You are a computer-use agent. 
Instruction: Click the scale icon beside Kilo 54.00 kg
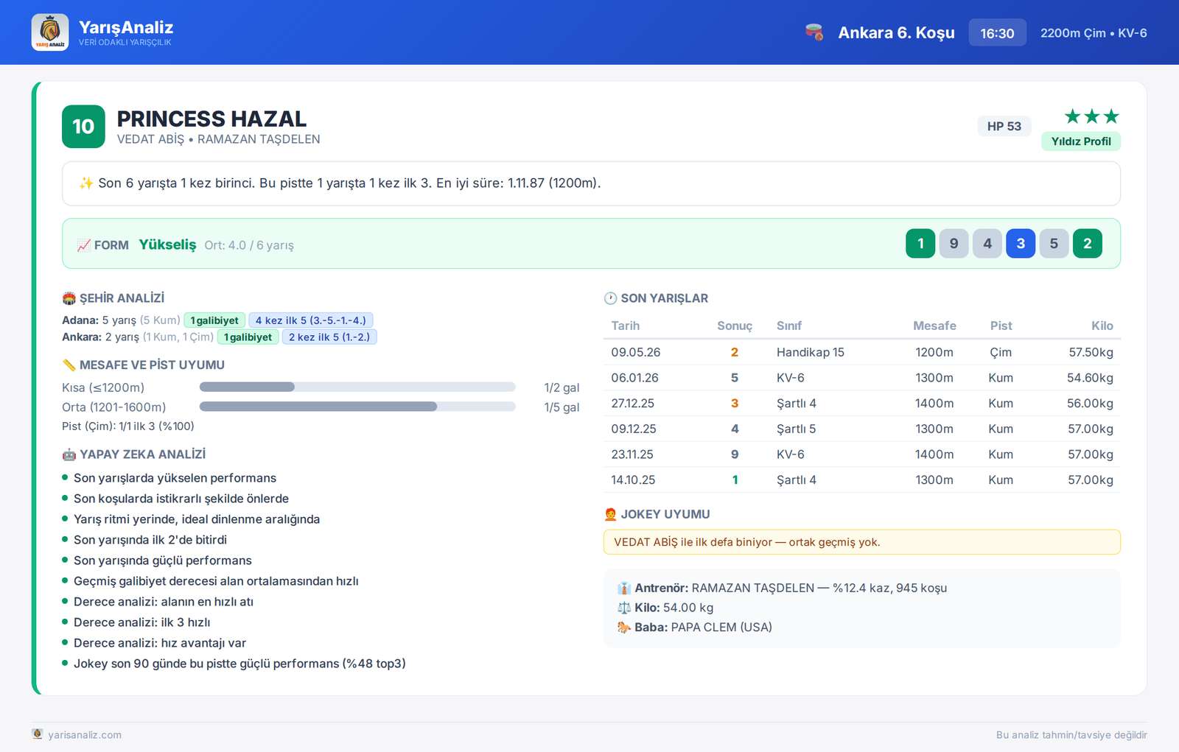point(624,608)
